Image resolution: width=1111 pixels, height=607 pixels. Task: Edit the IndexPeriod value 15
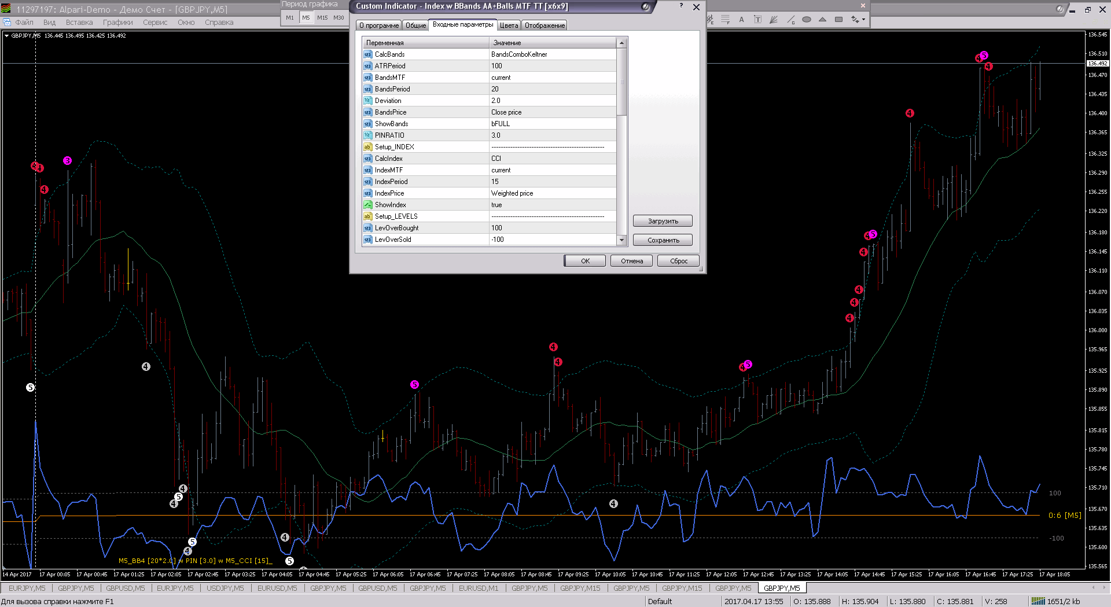553,182
